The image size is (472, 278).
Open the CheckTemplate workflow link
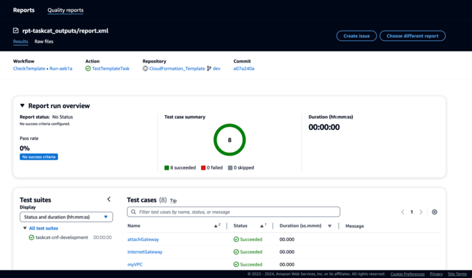tap(29, 68)
